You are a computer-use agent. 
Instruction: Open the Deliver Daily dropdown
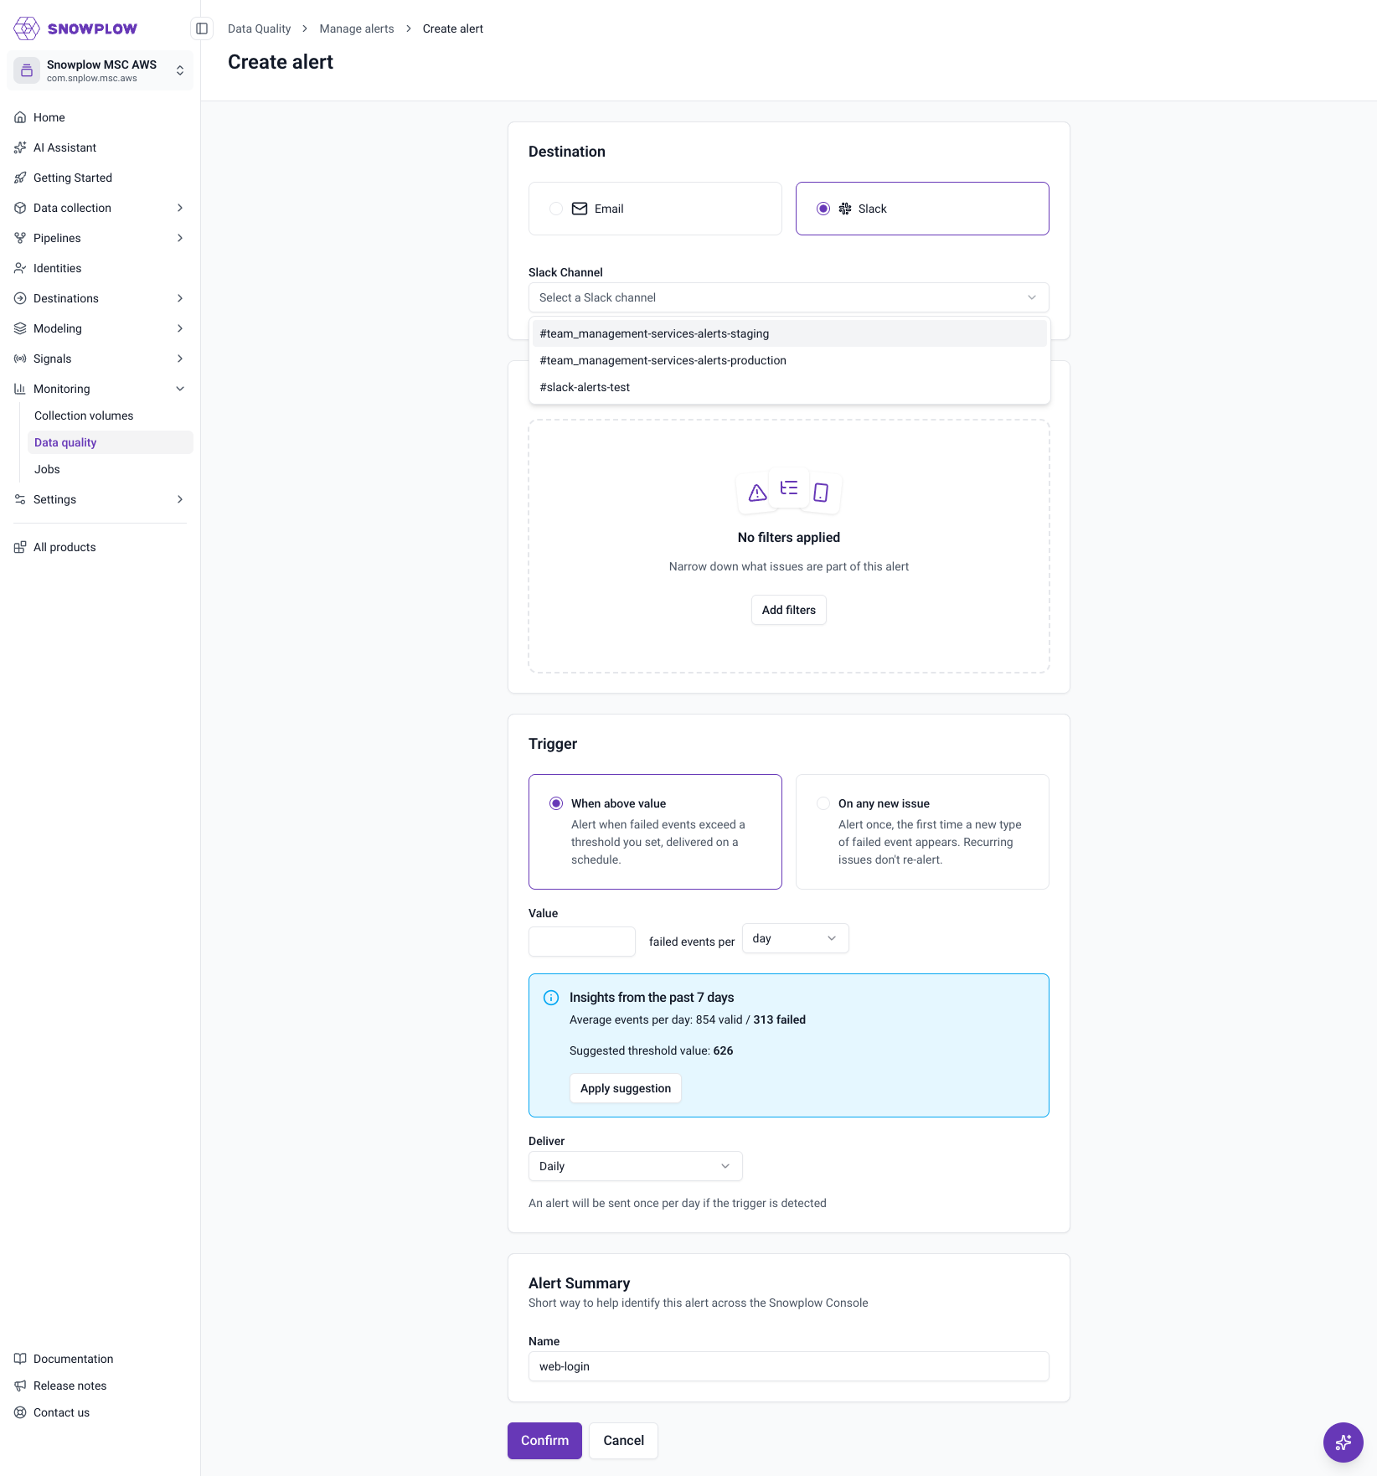coord(636,1166)
